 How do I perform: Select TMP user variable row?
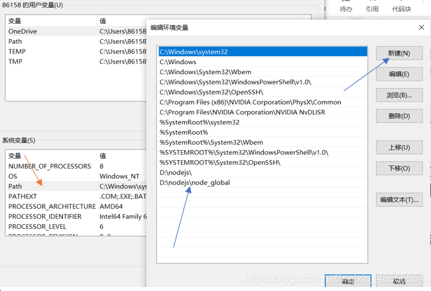click(x=76, y=62)
